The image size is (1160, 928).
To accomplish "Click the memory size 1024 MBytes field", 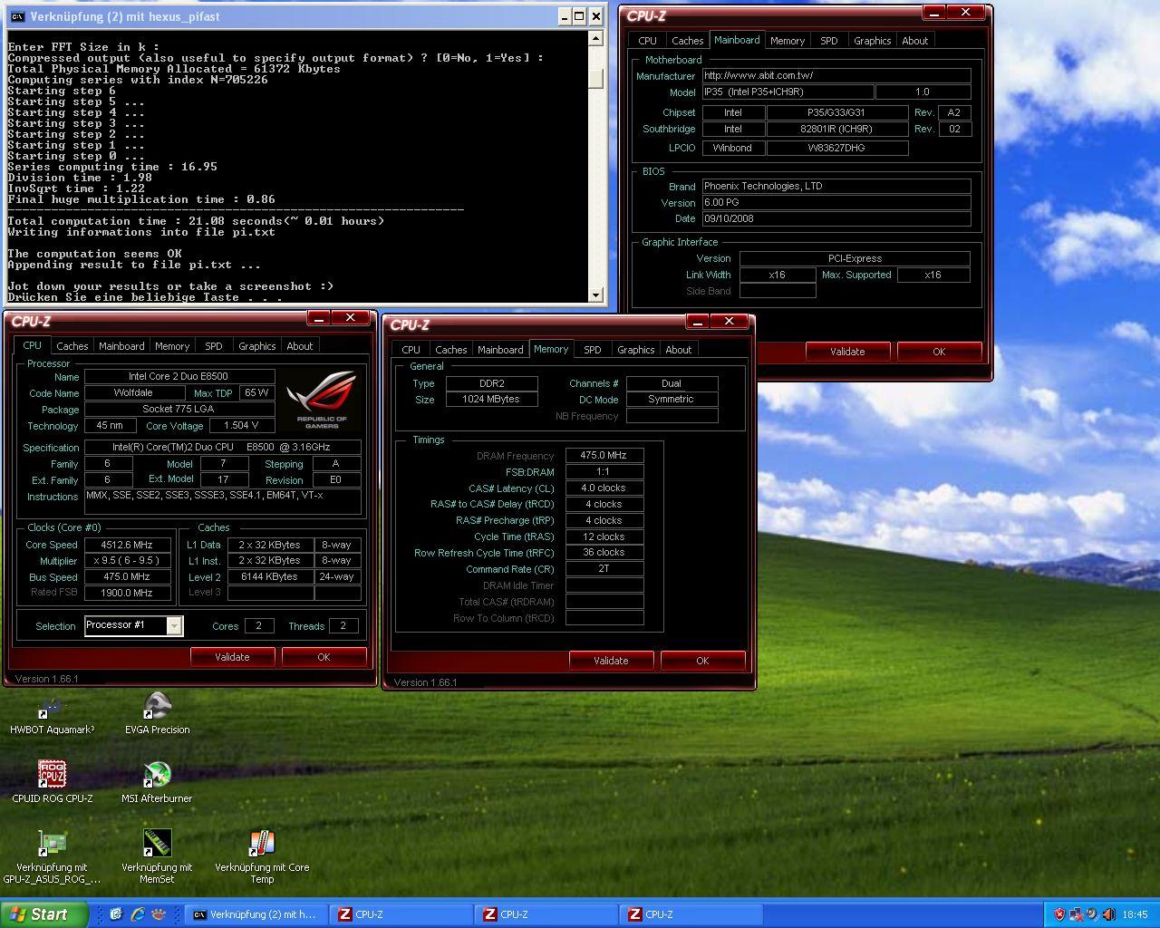I will 492,400.
